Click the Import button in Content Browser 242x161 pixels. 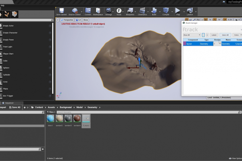click(x=3, y=107)
